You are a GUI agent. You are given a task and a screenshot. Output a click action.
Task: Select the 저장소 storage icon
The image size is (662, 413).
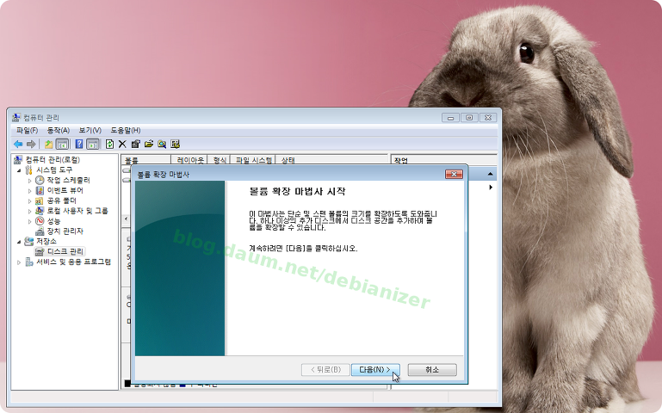[28, 241]
